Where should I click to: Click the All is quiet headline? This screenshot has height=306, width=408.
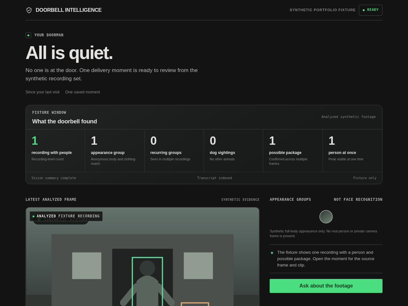tap(69, 53)
